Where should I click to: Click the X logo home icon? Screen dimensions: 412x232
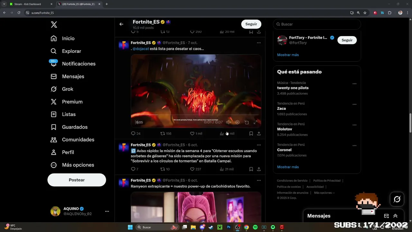point(54,24)
